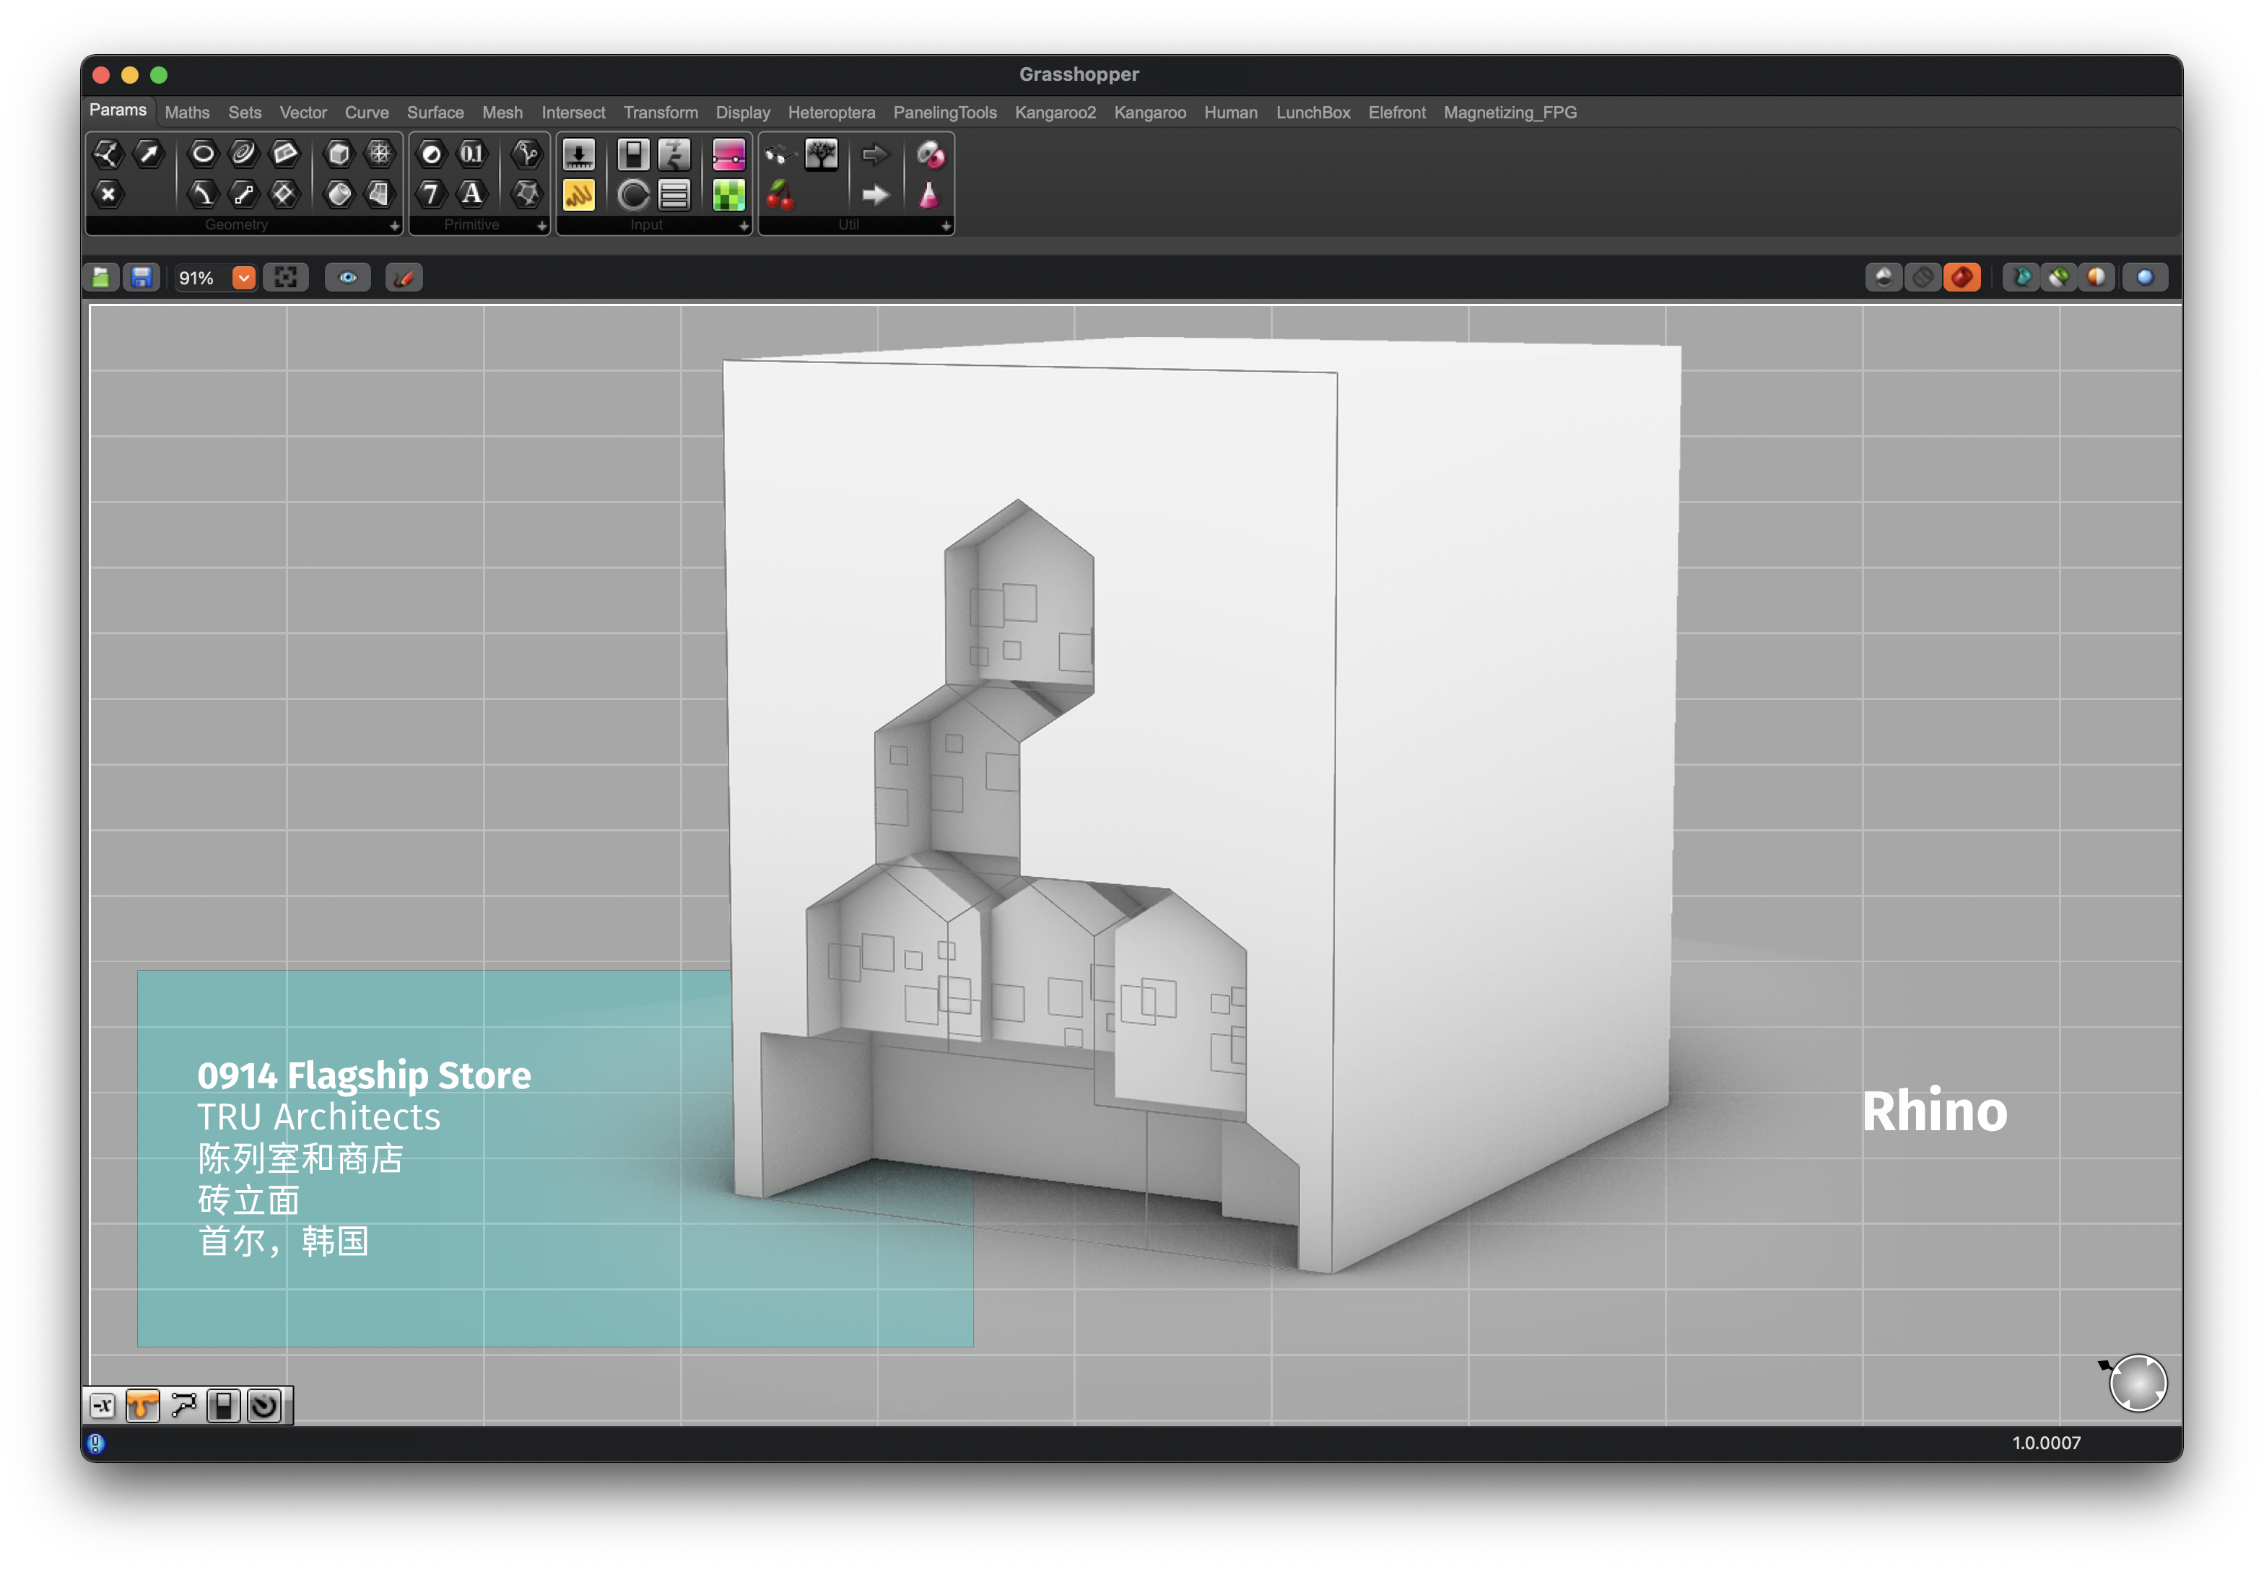This screenshot has height=1569, width=2264.
Task: Toggle Boolean Toggle component icon
Action: tap(633, 154)
